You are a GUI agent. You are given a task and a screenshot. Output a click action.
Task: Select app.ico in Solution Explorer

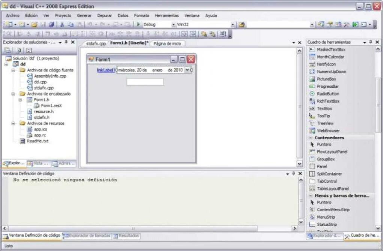[x=41, y=129]
